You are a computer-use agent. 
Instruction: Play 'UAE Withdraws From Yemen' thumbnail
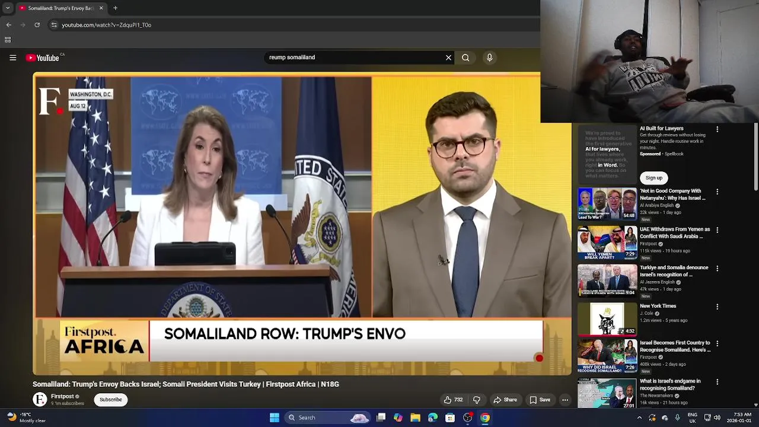pos(607,243)
